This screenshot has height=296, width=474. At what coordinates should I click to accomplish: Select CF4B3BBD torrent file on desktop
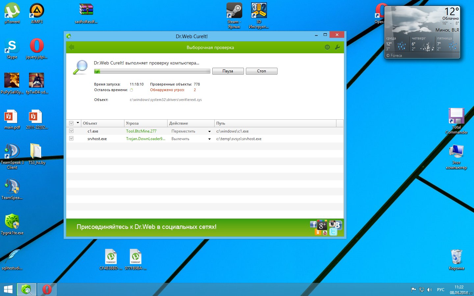[x=111, y=259]
